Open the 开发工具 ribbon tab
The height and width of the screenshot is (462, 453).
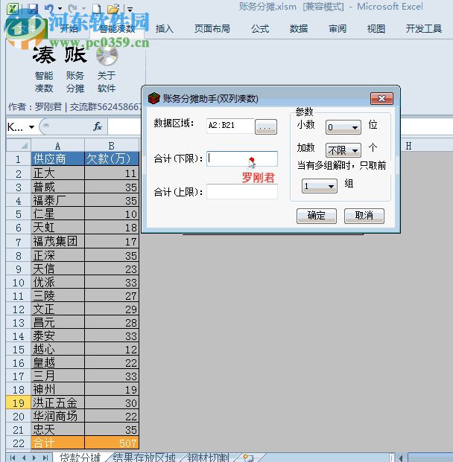click(x=423, y=29)
